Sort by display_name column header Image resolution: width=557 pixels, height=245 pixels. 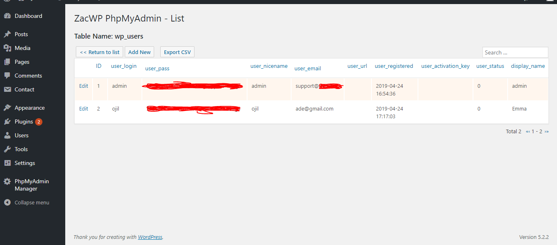coord(528,66)
